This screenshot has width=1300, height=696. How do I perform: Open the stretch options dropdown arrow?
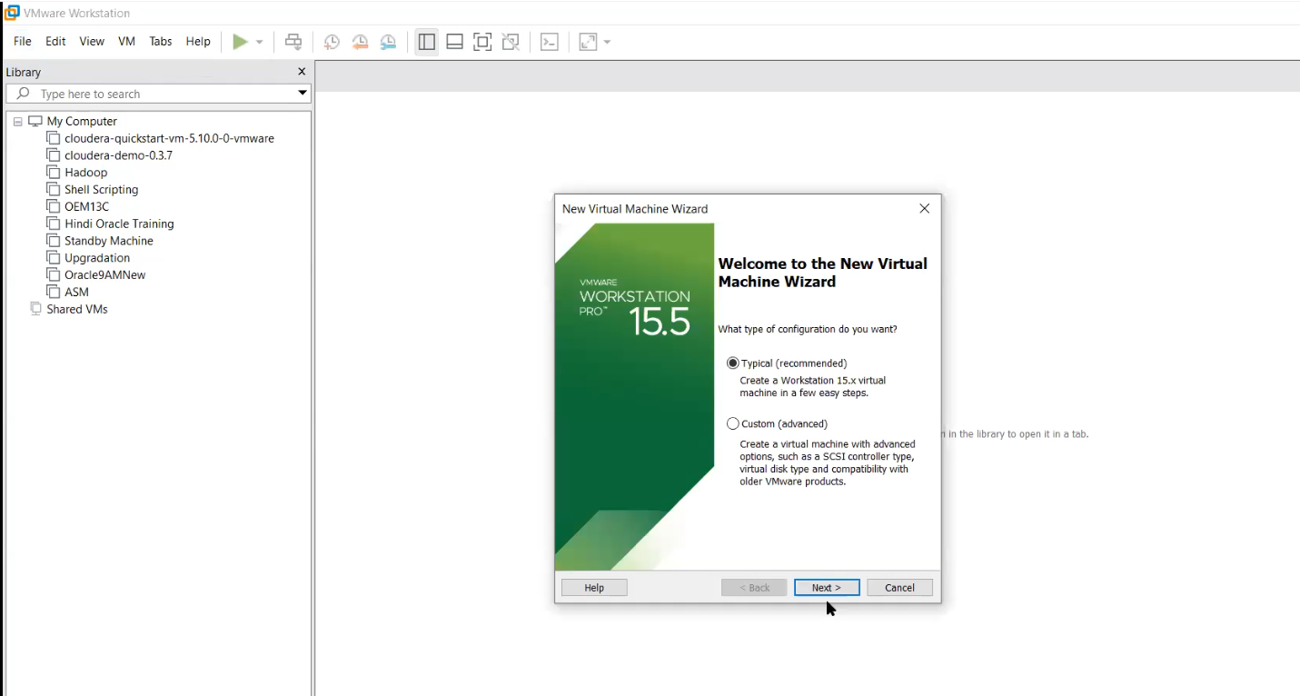[607, 42]
